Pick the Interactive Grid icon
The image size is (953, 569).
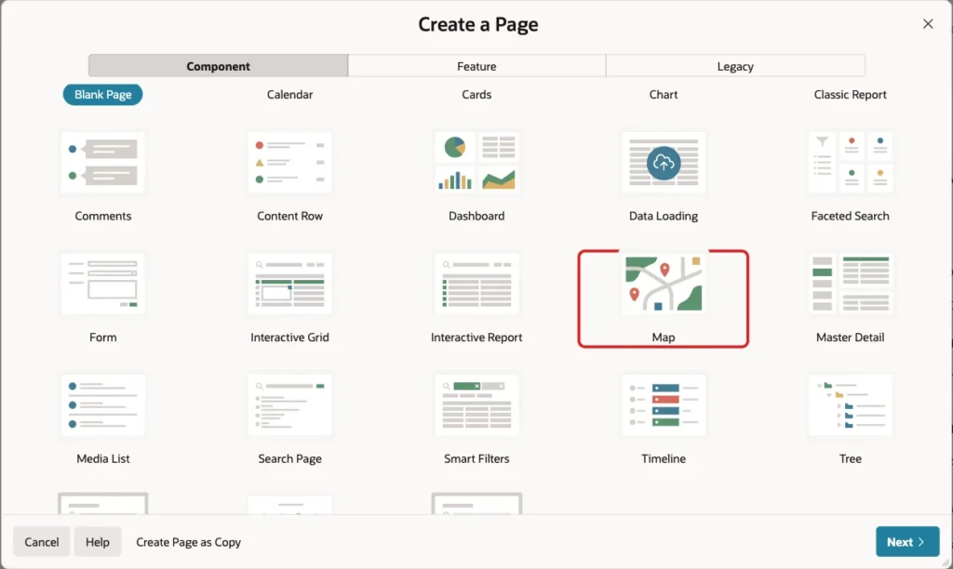(290, 284)
